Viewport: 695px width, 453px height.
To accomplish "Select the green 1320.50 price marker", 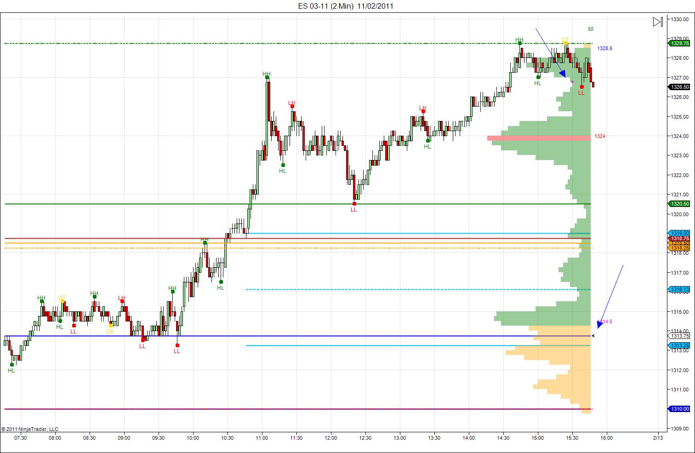I will (679, 204).
